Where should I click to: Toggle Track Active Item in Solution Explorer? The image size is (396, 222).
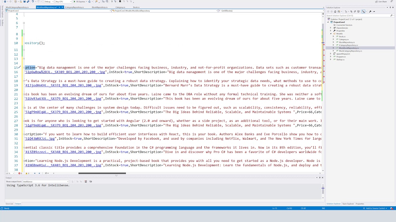(364, 11)
